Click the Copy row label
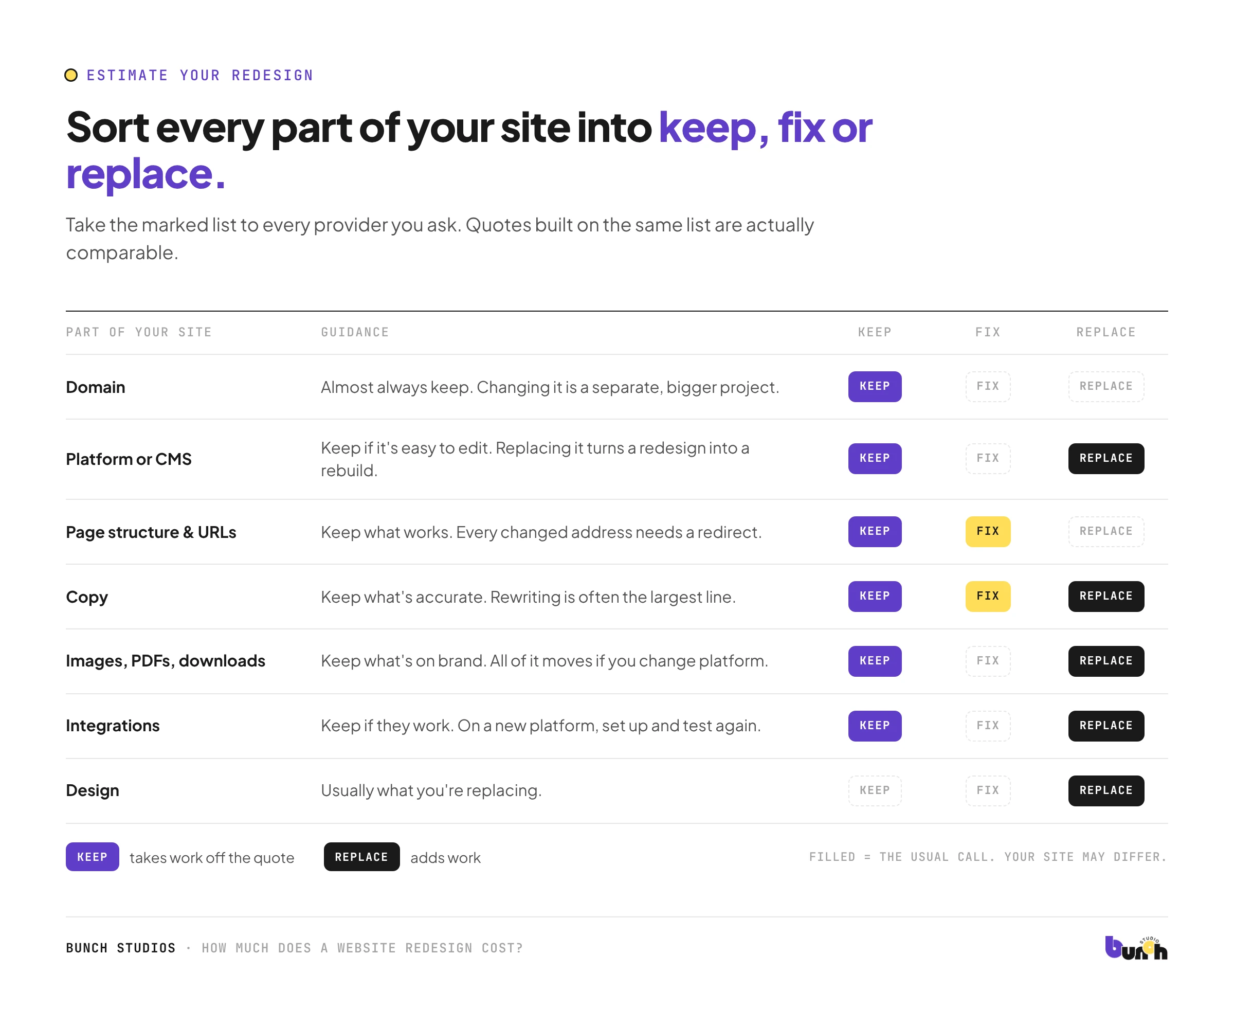1234x1010 pixels. [x=87, y=598]
